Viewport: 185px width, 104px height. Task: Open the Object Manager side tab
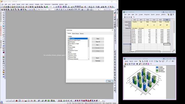117,23
